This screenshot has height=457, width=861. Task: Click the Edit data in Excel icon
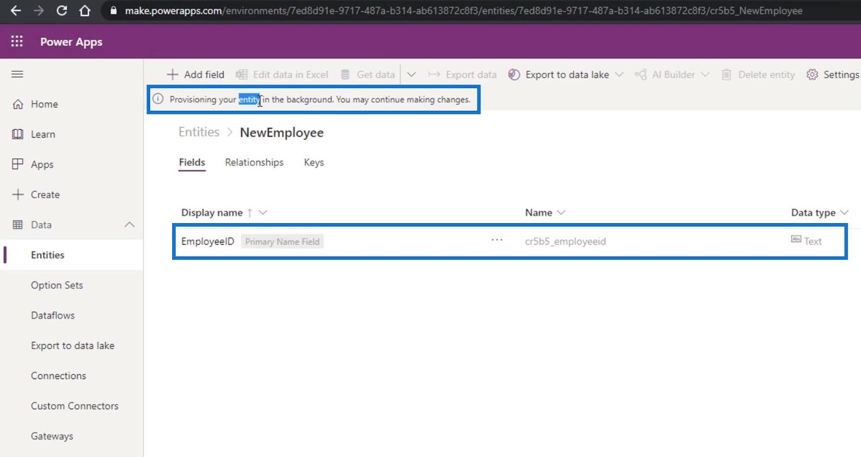(x=242, y=74)
